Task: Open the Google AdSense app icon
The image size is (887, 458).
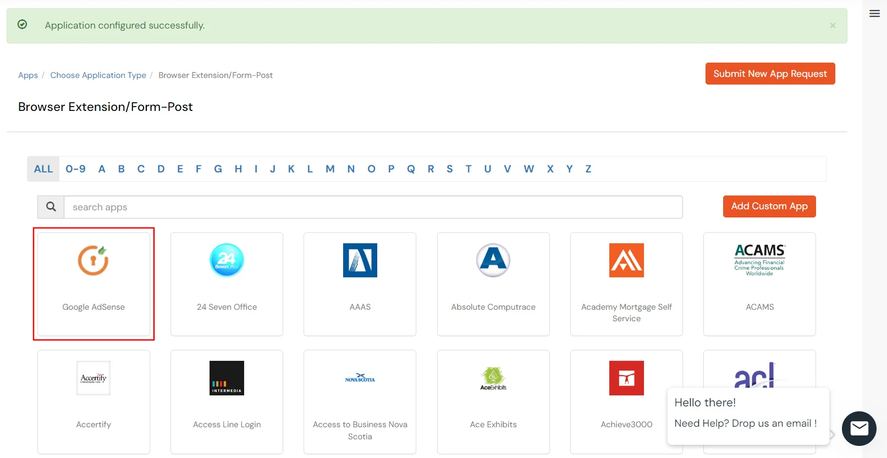Action: point(93,260)
